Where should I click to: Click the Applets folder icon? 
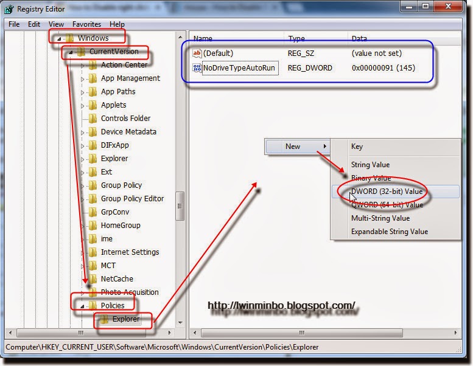click(93, 105)
